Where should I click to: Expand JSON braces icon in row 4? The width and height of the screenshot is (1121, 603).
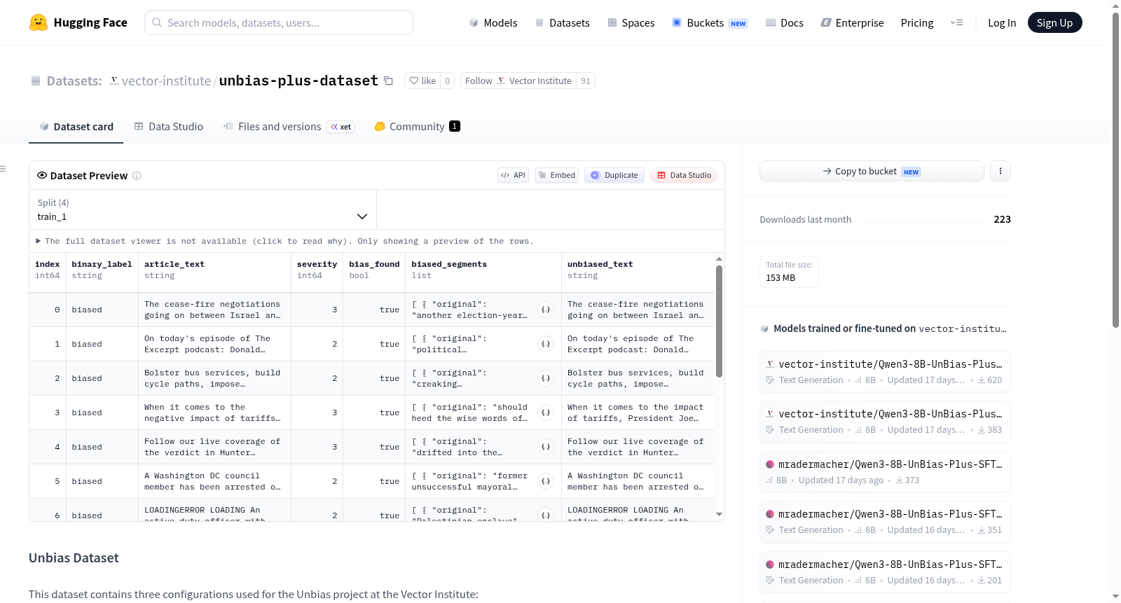[x=546, y=447]
